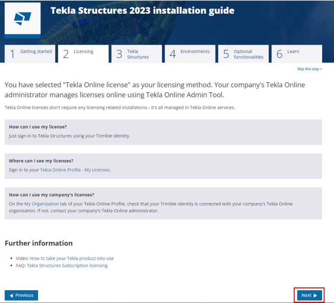
Task: Click the 'How can I use my license?' heading
Action: point(38,127)
